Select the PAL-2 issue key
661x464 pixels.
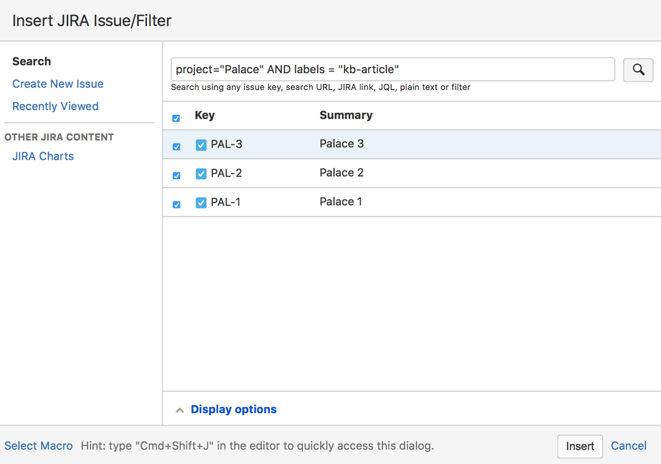[x=226, y=173]
